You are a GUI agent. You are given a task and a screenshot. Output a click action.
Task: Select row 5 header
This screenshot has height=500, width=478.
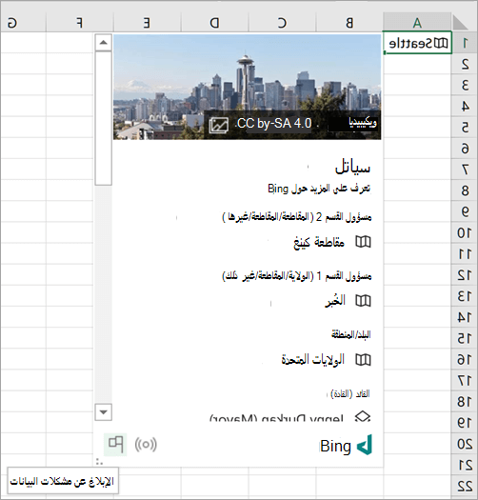point(465,127)
